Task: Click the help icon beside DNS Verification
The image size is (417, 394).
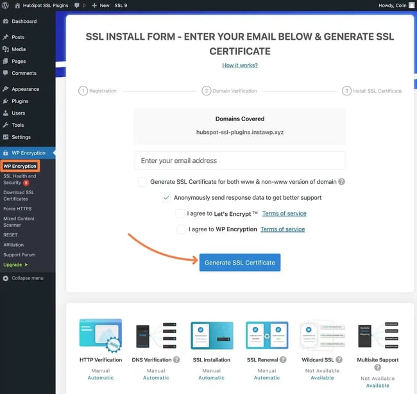Action: point(175,360)
